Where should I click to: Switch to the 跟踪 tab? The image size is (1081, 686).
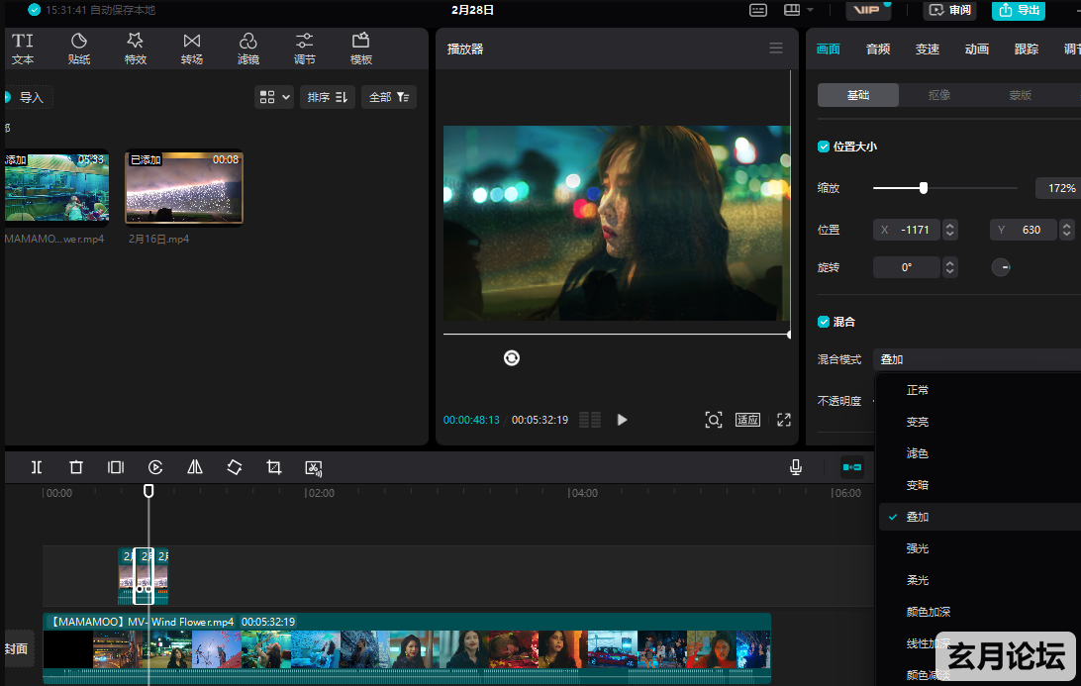point(1027,49)
